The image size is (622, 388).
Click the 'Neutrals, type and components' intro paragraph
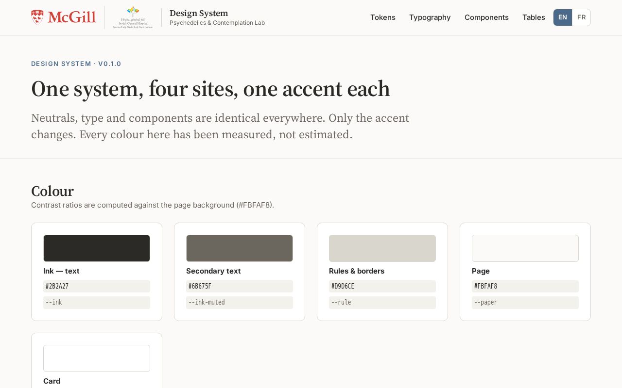pyautogui.click(x=220, y=126)
